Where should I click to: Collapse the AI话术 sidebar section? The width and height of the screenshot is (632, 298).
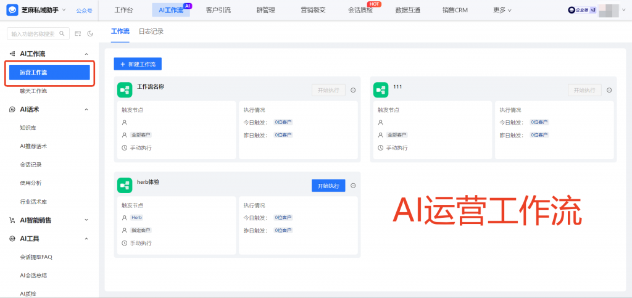pos(86,110)
